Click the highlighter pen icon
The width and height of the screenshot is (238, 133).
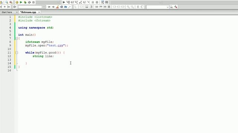57,7
